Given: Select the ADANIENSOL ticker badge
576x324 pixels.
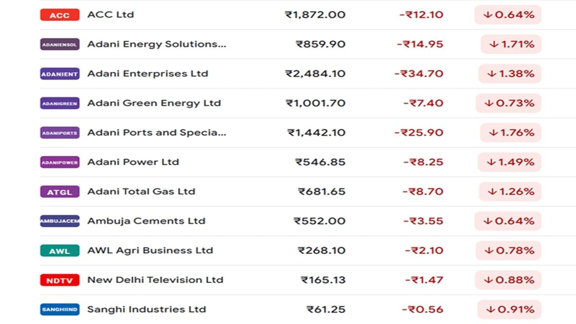Looking at the screenshot, I should (60, 44).
